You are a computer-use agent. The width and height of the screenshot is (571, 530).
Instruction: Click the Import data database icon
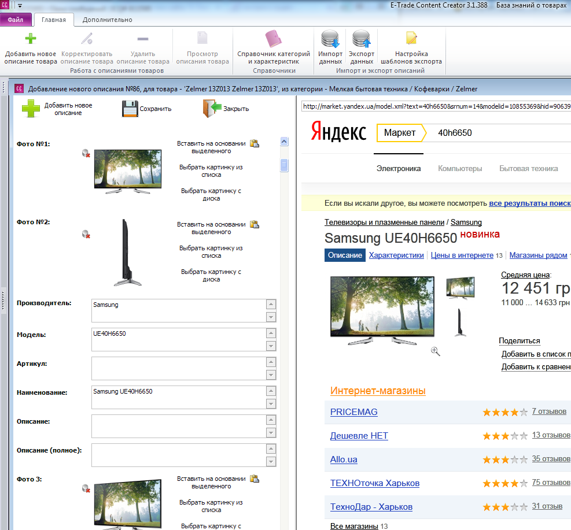330,39
